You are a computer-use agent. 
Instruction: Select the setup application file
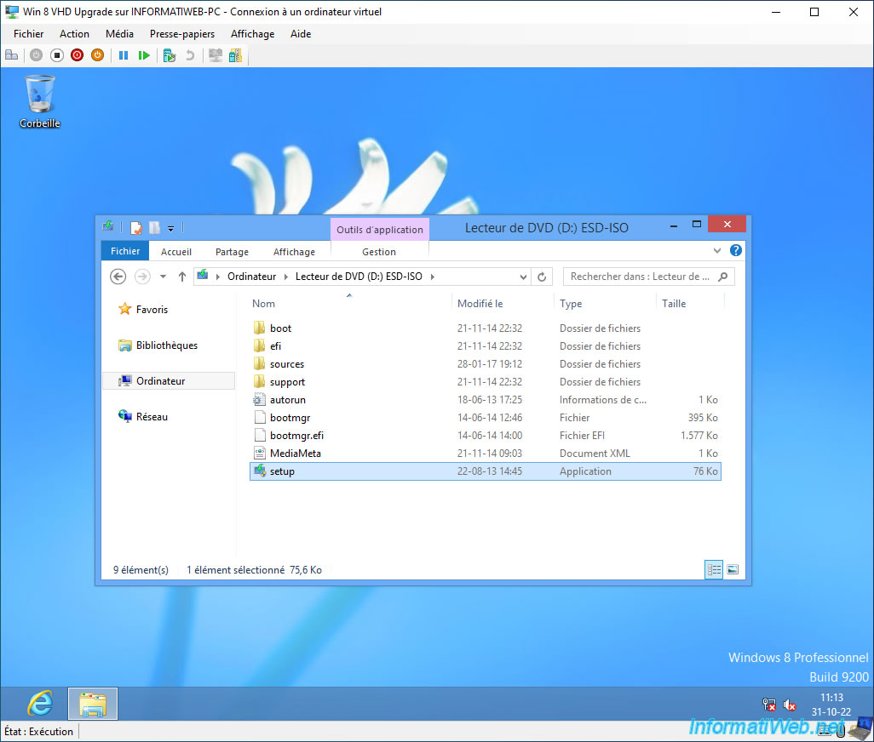(282, 471)
